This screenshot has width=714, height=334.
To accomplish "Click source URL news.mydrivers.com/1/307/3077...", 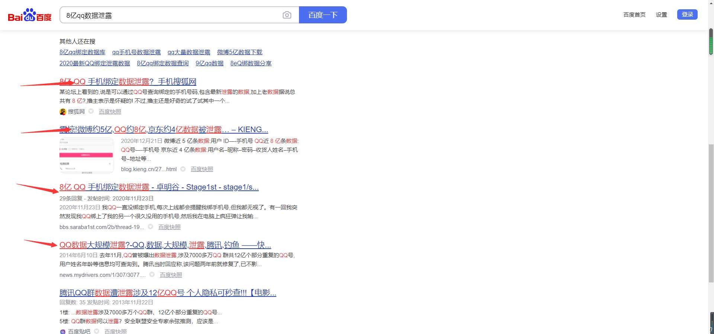I will coord(103,275).
